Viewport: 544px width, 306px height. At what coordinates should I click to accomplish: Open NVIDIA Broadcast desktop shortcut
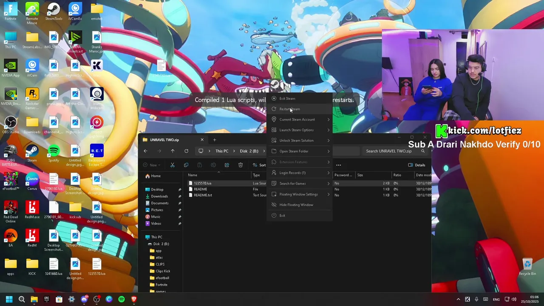pos(75,42)
